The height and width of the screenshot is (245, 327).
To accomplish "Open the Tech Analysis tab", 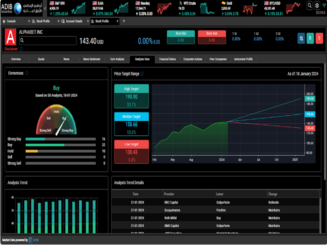I will point(117,59).
